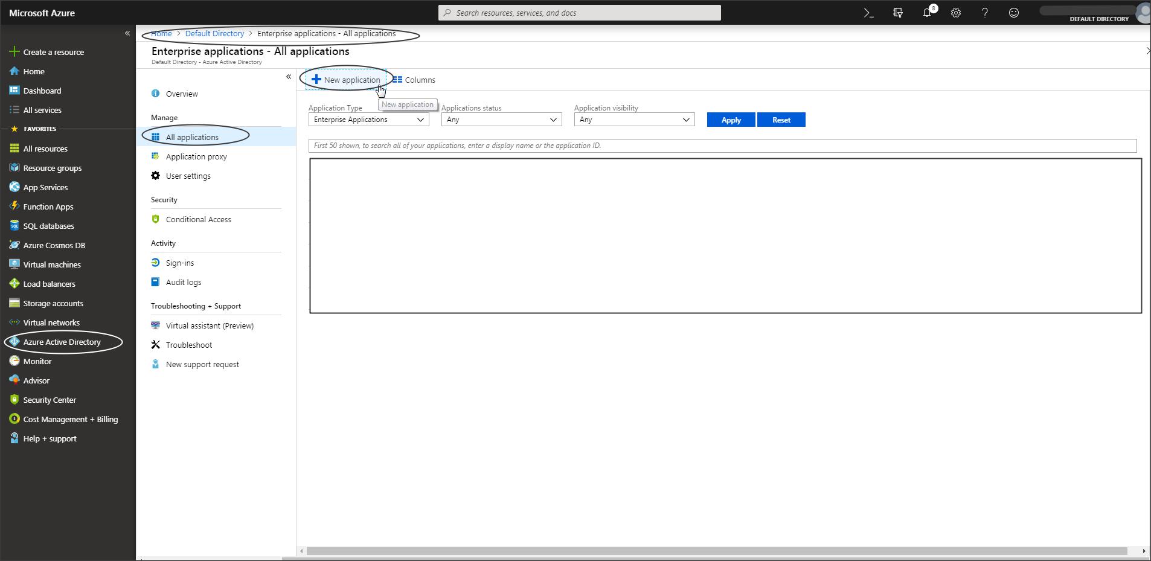Click the right arrow of the horizontal scrollbar
1151x561 pixels.
1144,551
